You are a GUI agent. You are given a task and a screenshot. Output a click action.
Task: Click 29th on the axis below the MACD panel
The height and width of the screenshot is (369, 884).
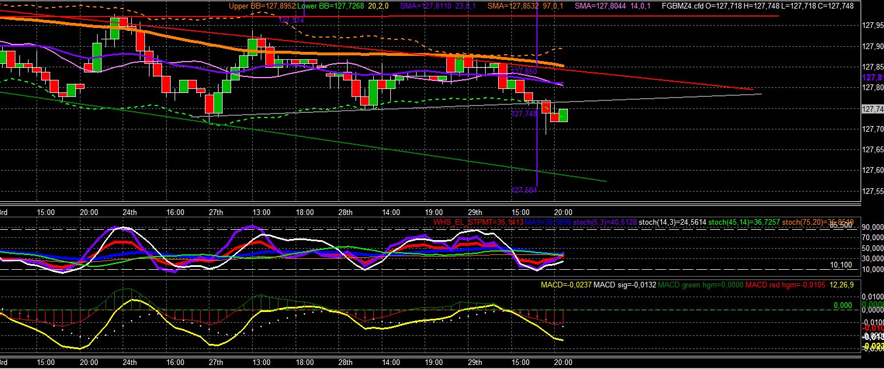[x=474, y=362]
